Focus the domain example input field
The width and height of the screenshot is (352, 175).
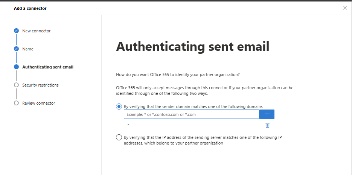point(192,114)
